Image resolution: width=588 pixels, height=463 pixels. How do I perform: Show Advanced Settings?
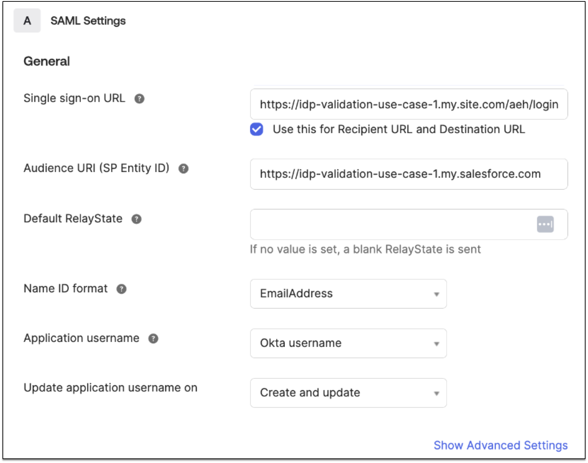pos(501,445)
